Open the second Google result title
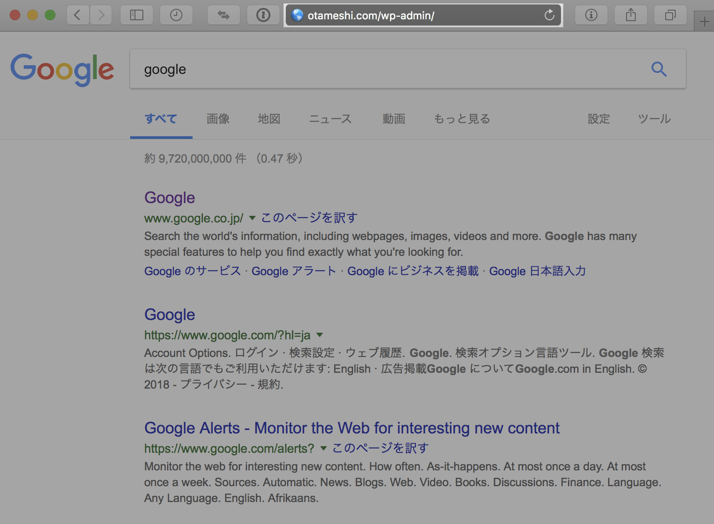This screenshot has width=714, height=524. 170,315
